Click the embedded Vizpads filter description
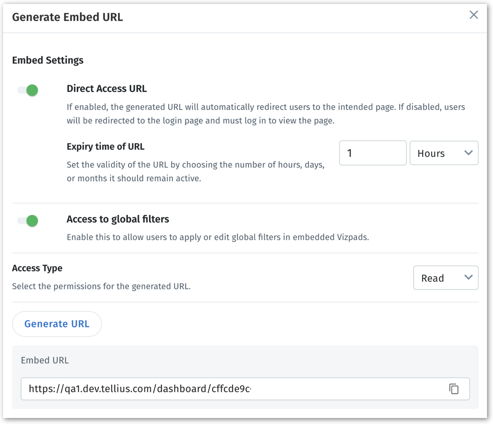 coord(217,237)
